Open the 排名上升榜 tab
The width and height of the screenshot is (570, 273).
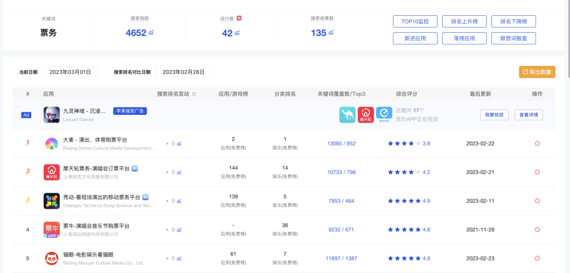464,22
